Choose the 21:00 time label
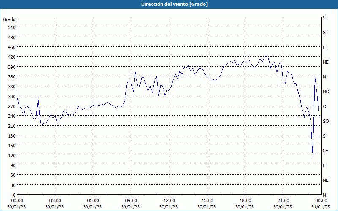338x211 pixels. click(283, 201)
